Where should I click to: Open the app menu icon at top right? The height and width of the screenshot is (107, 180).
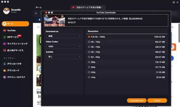(x=177, y=2)
